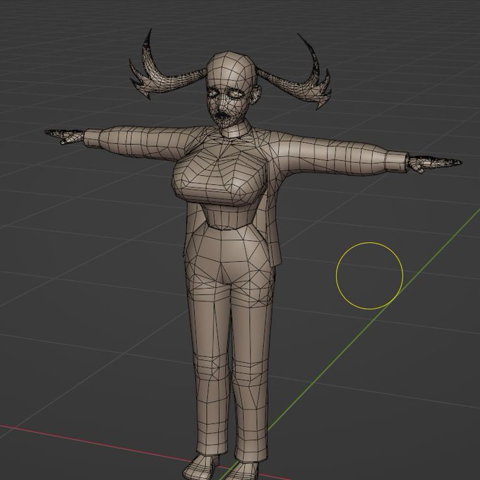Viewport: 480px width, 480px height.
Task: Select the model's neck collar mesh
Action: (x=235, y=130)
